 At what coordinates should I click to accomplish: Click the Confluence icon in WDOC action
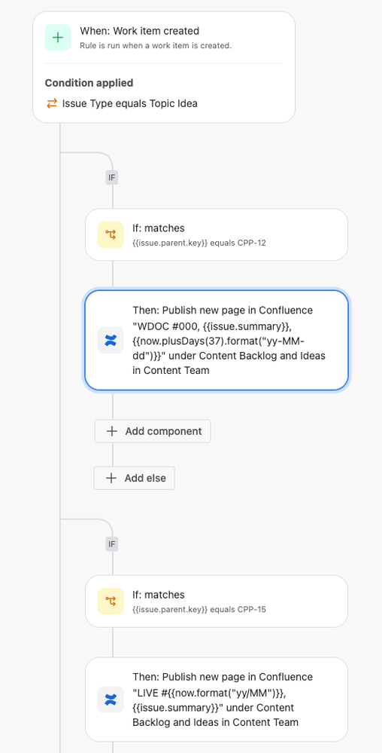coord(111,341)
